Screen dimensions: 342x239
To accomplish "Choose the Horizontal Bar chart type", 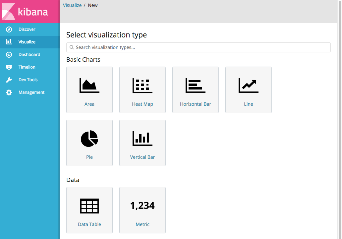I will click(x=196, y=90).
